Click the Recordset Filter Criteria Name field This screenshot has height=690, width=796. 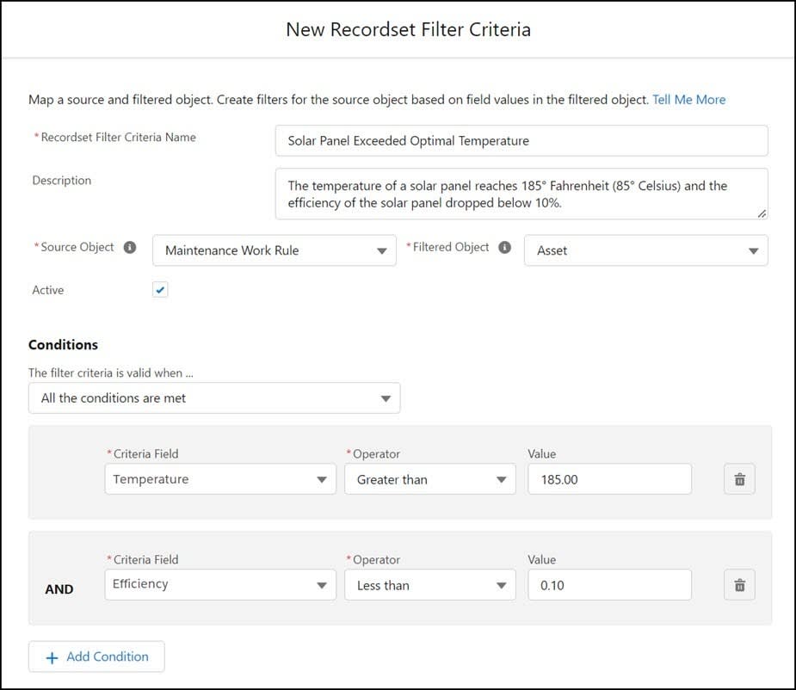521,140
